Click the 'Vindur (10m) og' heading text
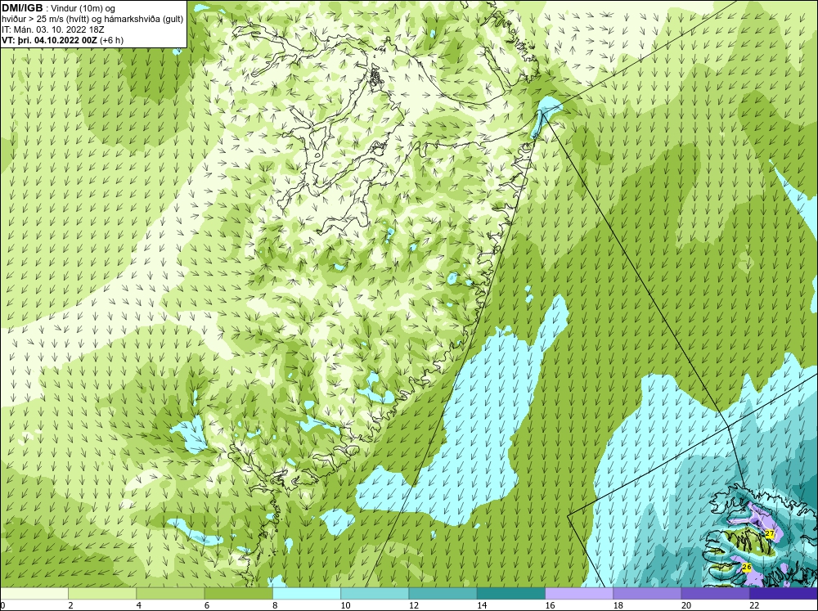Viewport: 818px width, 611px height. [x=84, y=9]
